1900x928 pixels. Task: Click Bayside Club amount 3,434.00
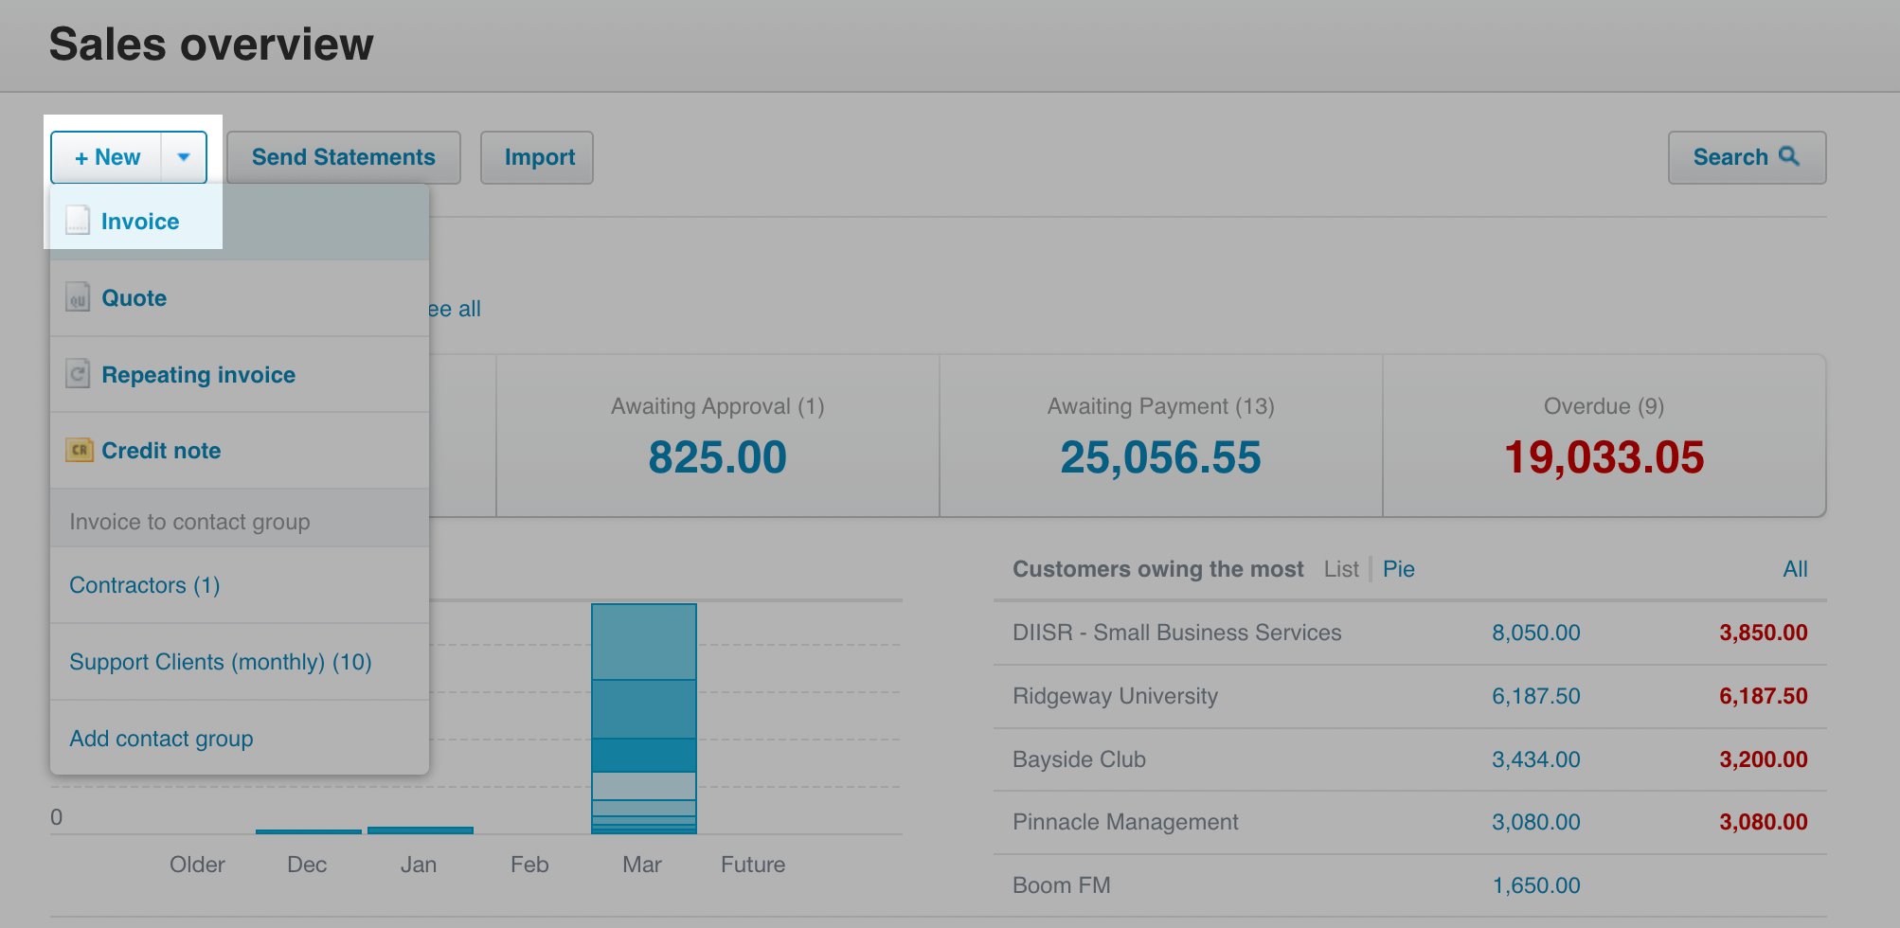pyautogui.click(x=1536, y=759)
